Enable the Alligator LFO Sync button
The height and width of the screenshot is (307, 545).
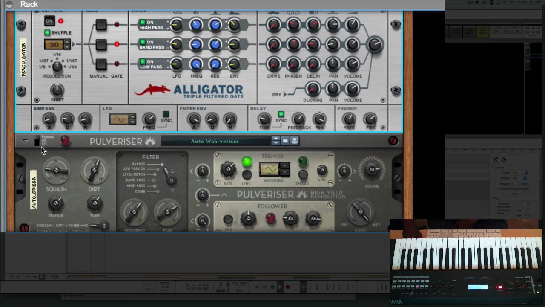[166, 114]
